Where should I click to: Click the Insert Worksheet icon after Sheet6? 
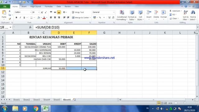click(x=75, y=100)
